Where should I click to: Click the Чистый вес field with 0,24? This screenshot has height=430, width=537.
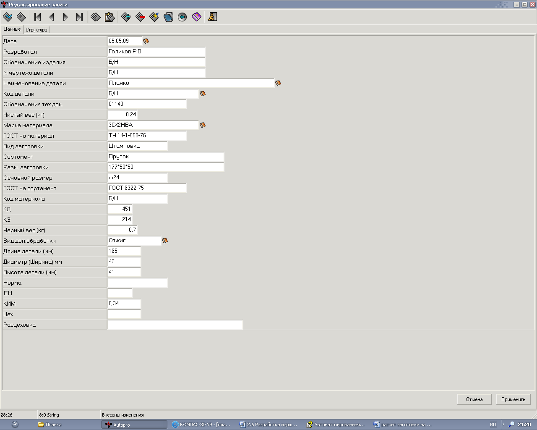click(x=123, y=115)
